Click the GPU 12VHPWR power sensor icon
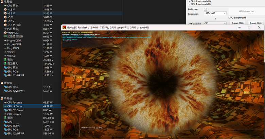265x139 pixels. [5, 134]
